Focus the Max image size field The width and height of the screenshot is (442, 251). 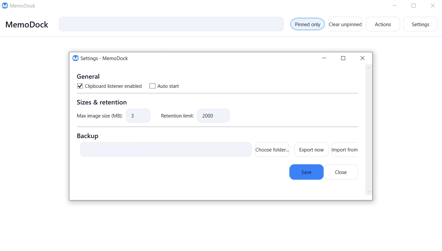pos(138,116)
